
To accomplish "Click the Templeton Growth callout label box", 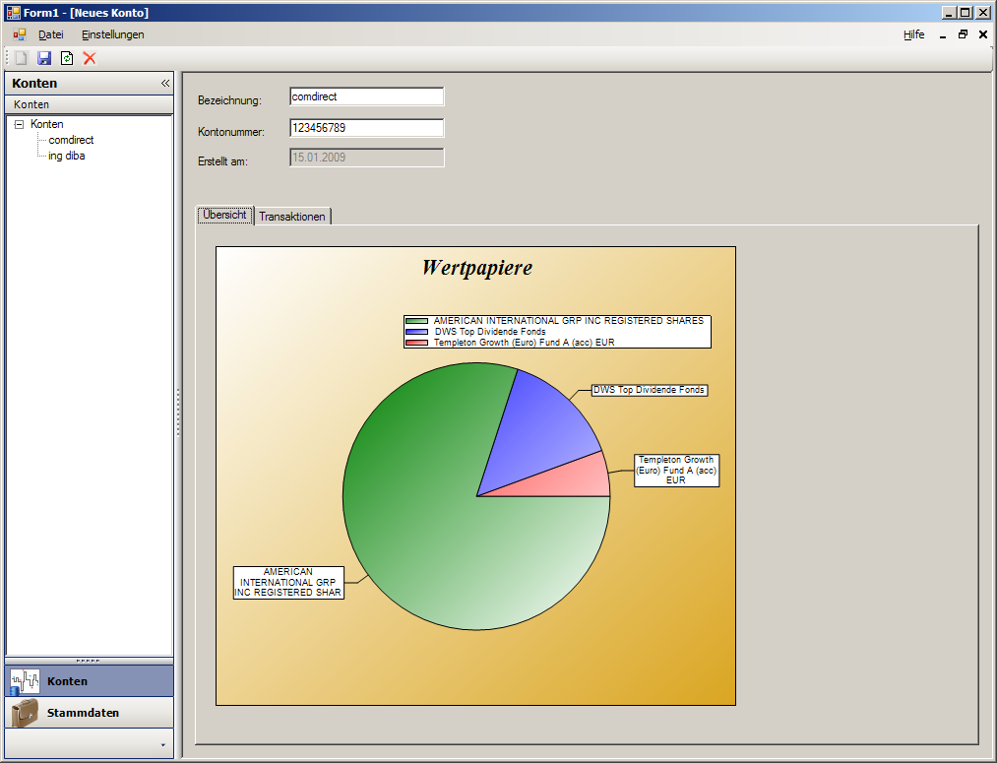I will point(676,470).
